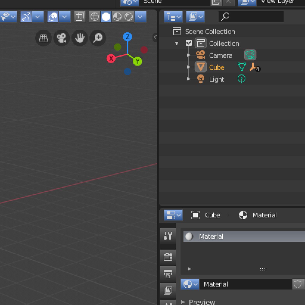Screen dimensions: 305x305
Task: Enable Solid viewport shading mode
Action: (x=106, y=17)
